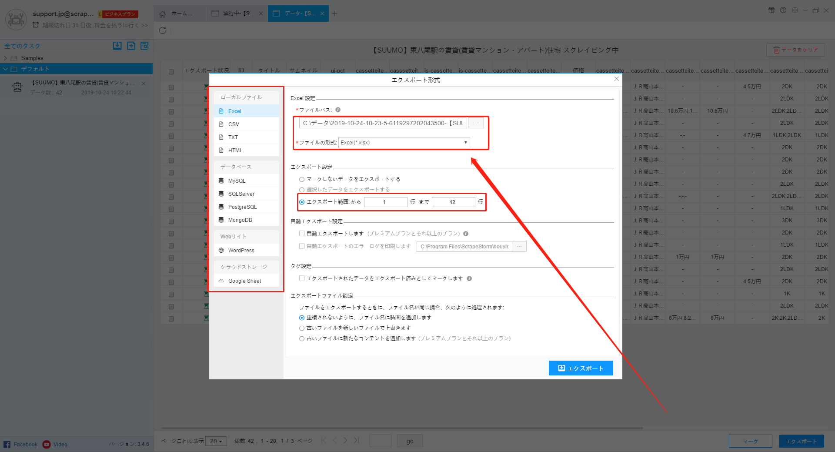Screen dimensions: 835x452
Task: Open the help question mark icon
Action: [783, 10]
